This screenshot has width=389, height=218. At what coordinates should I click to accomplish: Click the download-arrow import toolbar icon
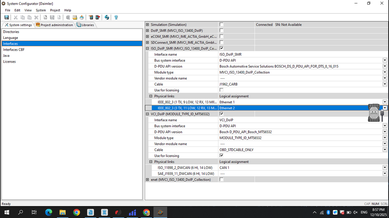pyautogui.click(x=82, y=17)
